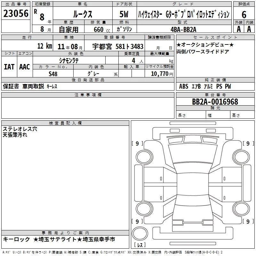Select inspector note 天張薄汚れ
The width and height of the screenshot is (256, 256).
click(15, 135)
